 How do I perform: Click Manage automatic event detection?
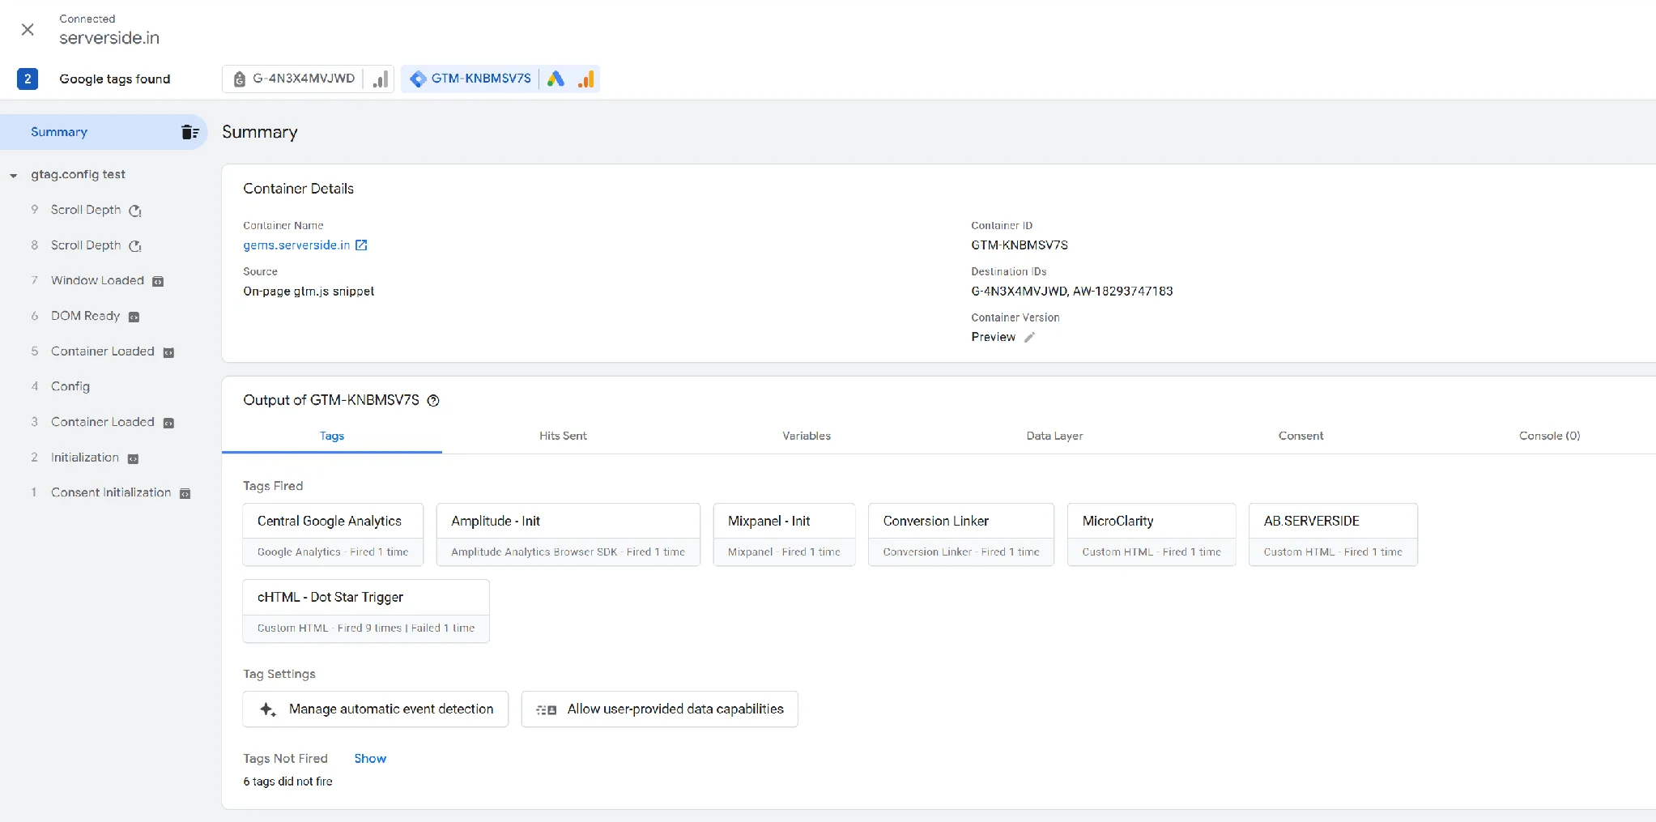(x=376, y=709)
